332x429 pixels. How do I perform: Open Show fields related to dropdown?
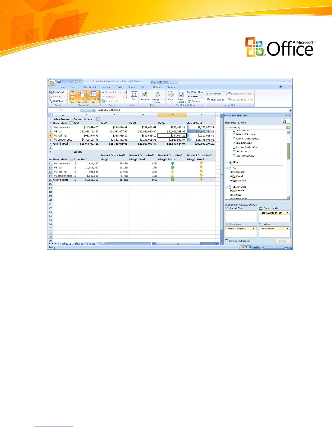point(288,128)
